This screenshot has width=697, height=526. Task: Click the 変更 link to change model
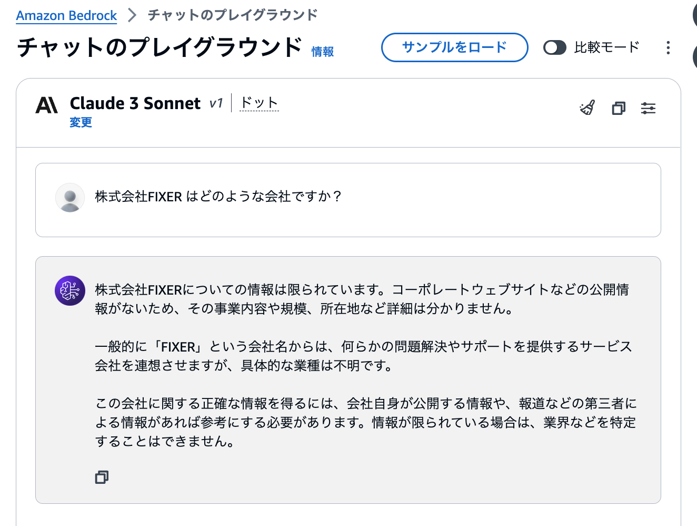81,122
